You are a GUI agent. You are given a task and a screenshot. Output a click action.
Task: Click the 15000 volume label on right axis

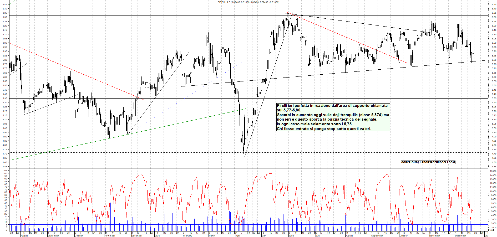coord(493,171)
